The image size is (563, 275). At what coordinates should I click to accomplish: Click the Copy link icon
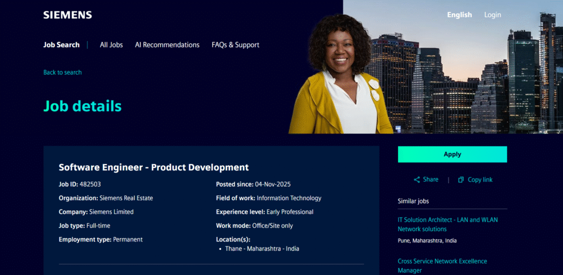(x=461, y=179)
